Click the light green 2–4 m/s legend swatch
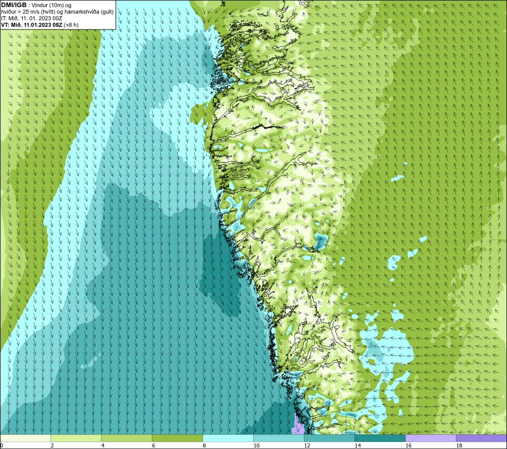This screenshot has width=507, height=449. pyautogui.click(x=76, y=438)
